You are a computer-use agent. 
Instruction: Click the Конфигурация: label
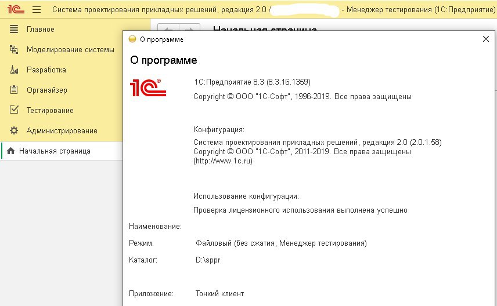(x=219, y=130)
